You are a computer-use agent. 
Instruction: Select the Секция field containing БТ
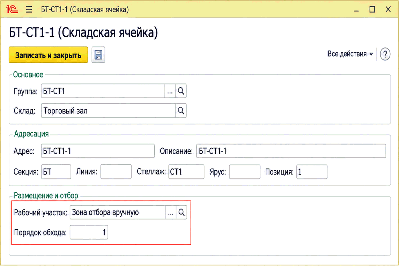click(56, 172)
